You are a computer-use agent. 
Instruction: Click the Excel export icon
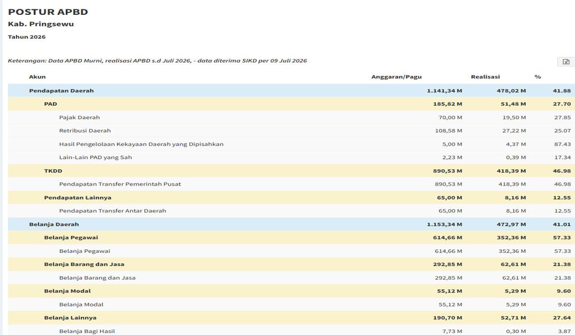point(566,62)
